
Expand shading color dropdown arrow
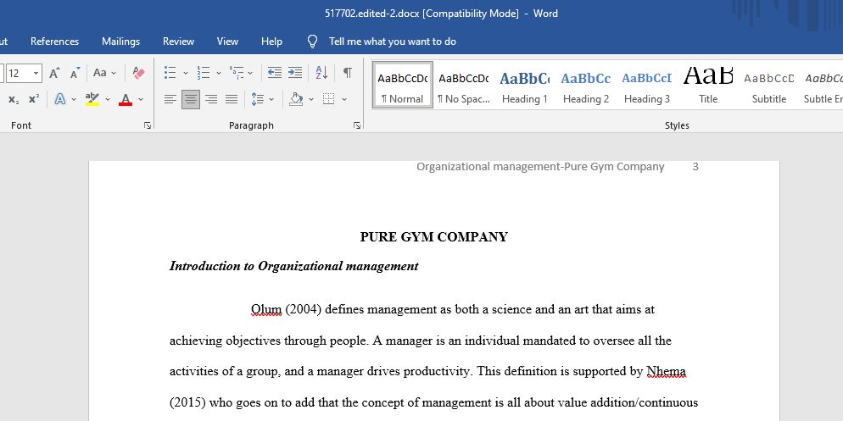point(311,99)
